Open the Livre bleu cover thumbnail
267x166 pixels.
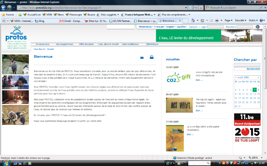[175, 138]
